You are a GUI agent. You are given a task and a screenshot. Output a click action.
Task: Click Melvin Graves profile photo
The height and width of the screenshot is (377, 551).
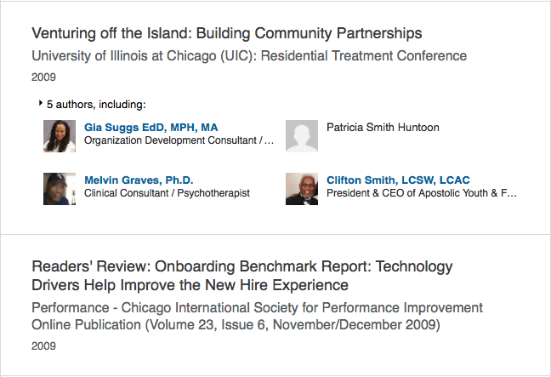(x=60, y=189)
